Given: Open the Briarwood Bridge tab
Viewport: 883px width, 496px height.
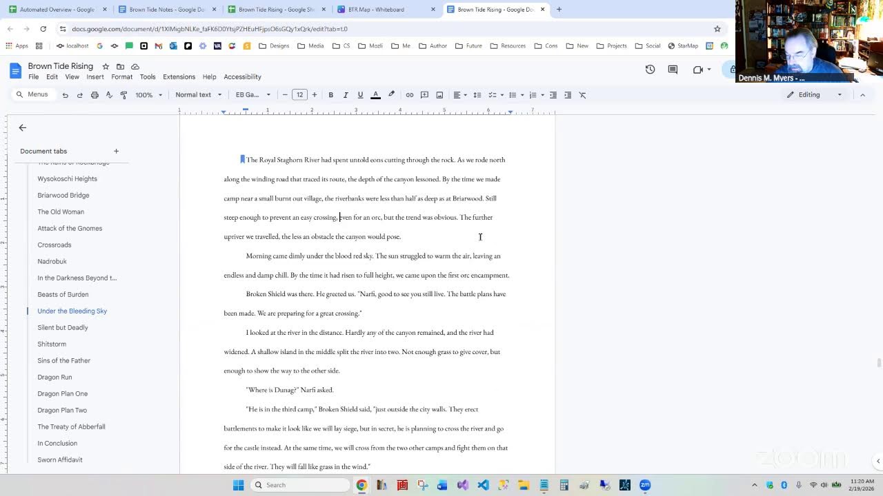Looking at the screenshot, I should pyautogui.click(x=63, y=195).
